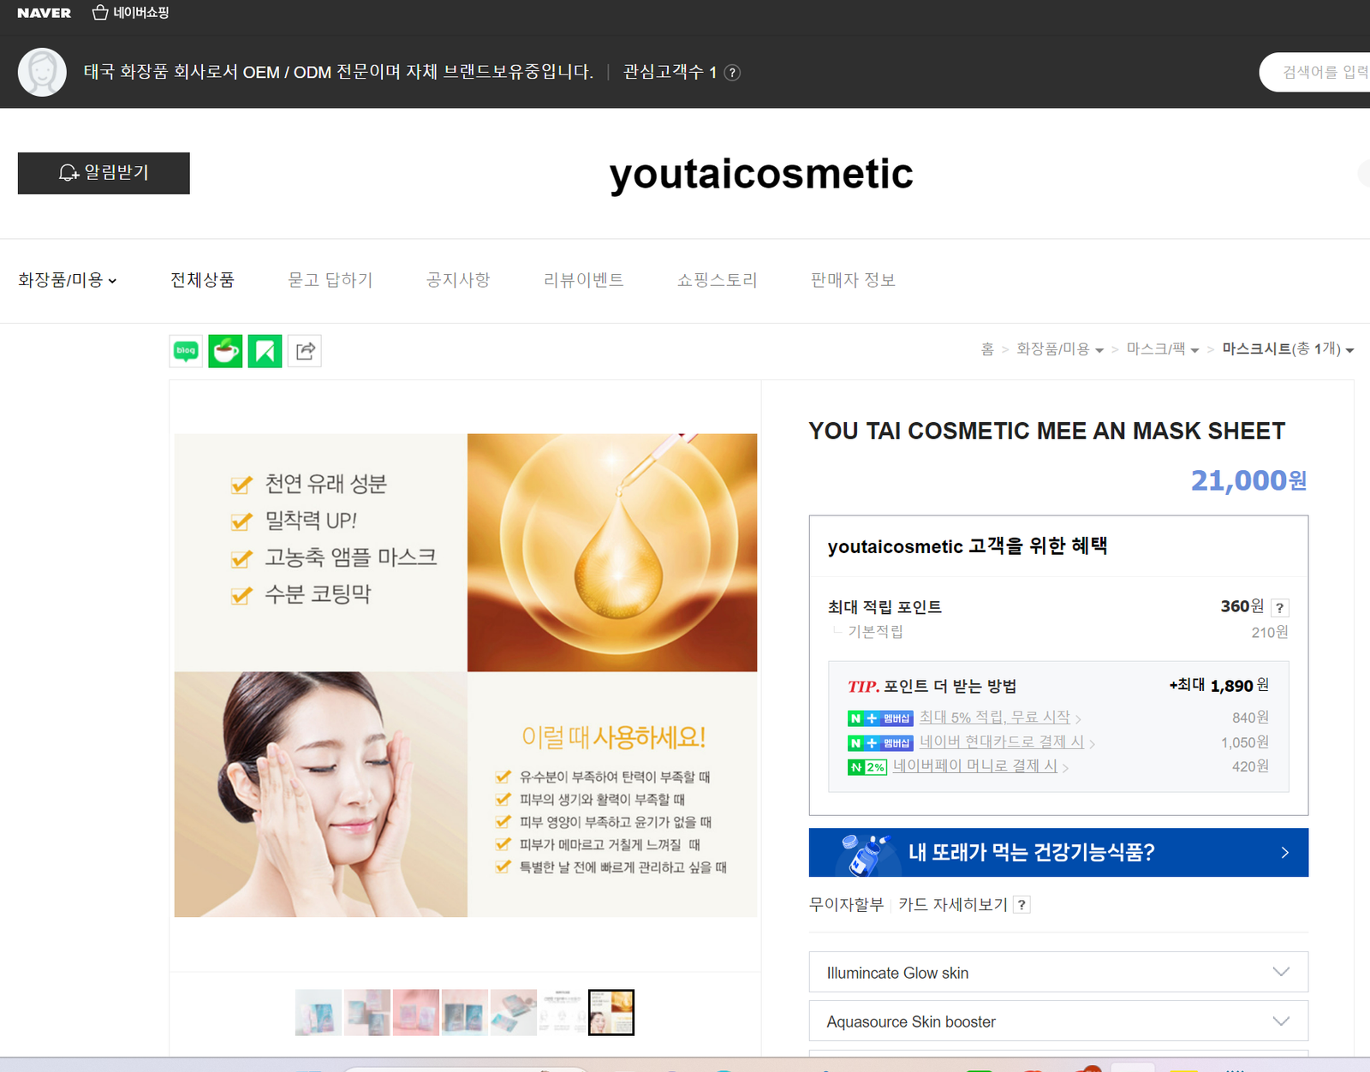The width and height of the screenshot is (1370, 1072).
Task: Click product title YOU TAI COSMETIC MEE AN MASK SHEET
Action: [1046, 431]
